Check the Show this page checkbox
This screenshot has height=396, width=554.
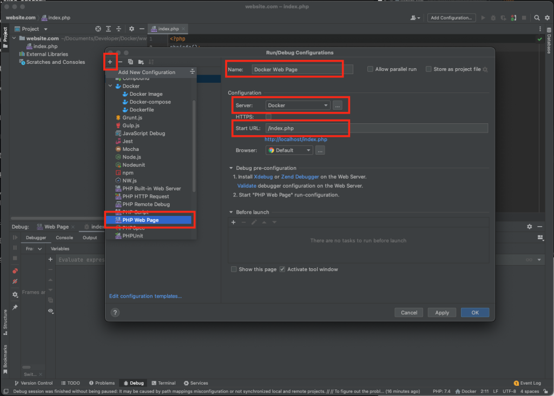click(234, 269)
